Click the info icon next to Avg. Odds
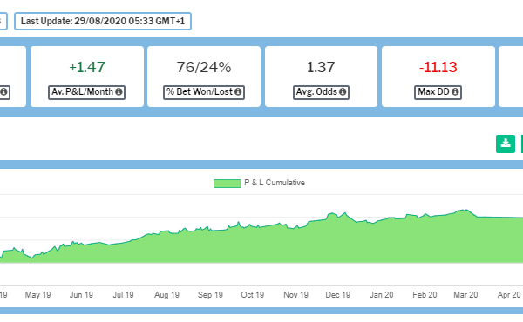523x322 pixels. click(343, 92)
